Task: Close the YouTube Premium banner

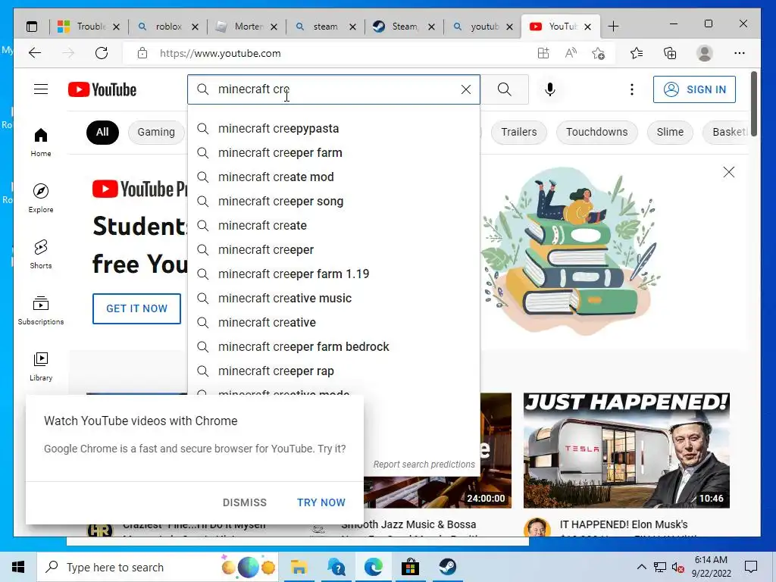Action: coord(728,172)
